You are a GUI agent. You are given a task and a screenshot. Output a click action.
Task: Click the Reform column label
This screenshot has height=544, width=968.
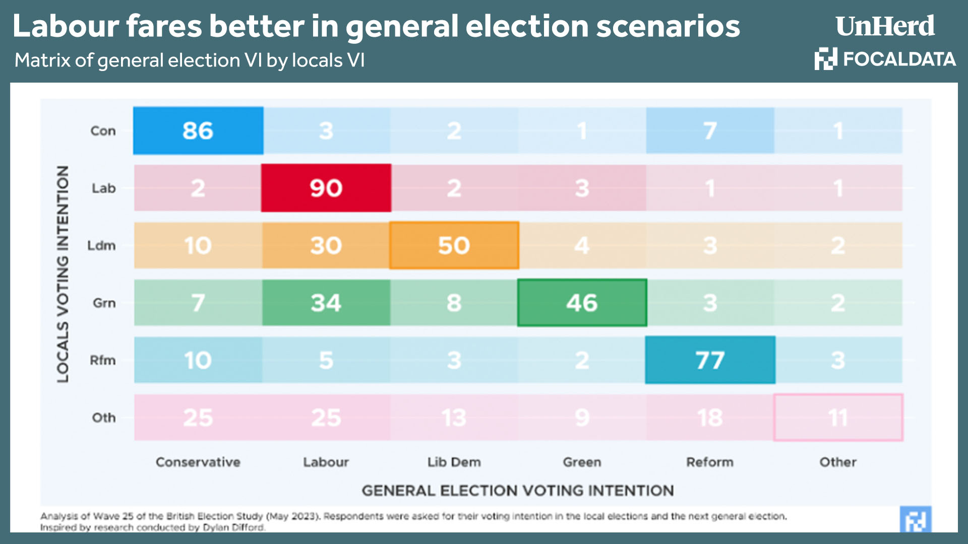click(710, 462)
